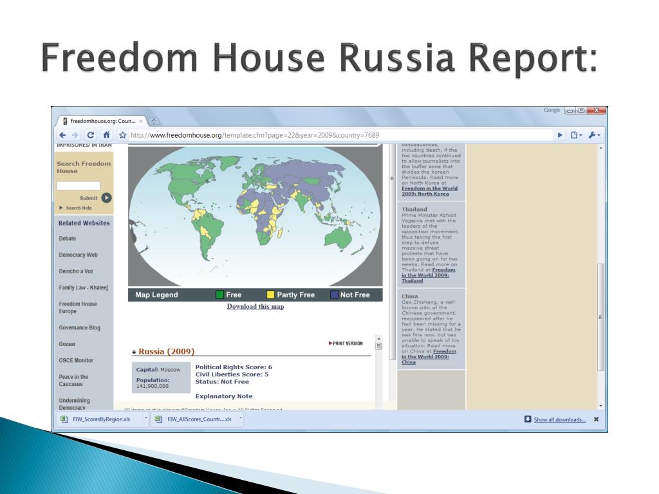This screenshot has width=659, height=494.
Task: Open the Derecho a Voz link
Action: point(76,271)
